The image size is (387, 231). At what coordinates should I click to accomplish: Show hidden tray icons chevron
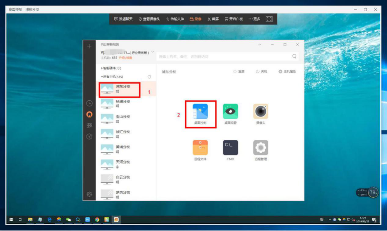[x=330, y=219]
